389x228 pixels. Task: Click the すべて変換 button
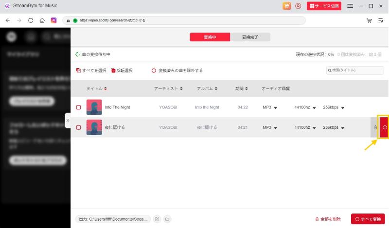click(368, 219)
